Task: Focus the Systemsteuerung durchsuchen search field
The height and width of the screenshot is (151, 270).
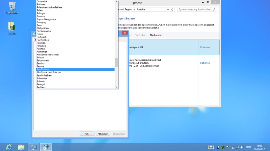Action: coord(197,10)
